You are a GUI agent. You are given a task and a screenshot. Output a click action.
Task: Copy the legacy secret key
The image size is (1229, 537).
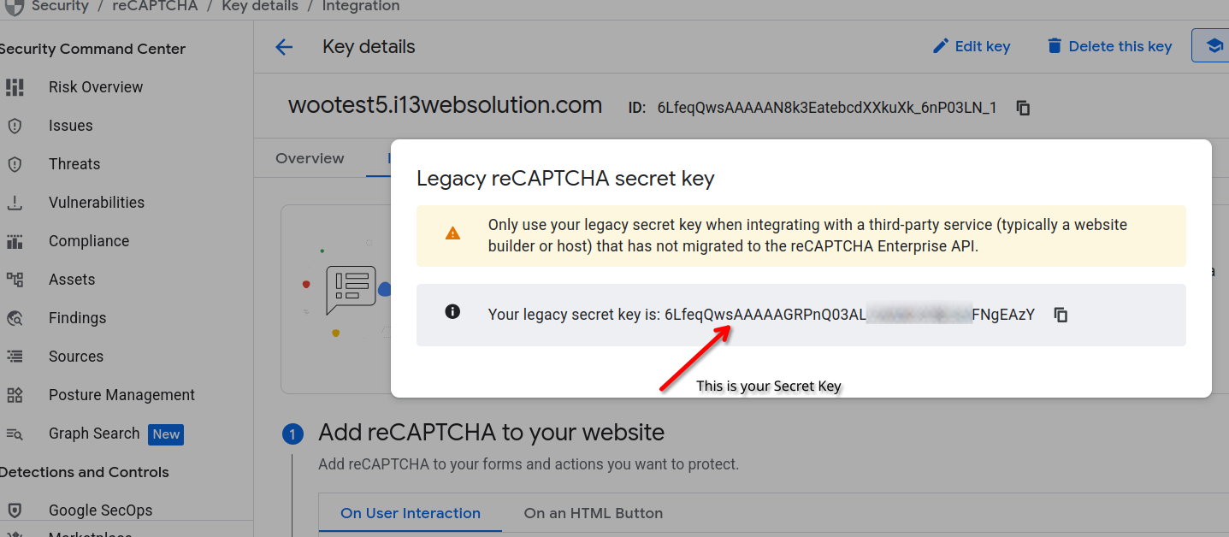1061,315
